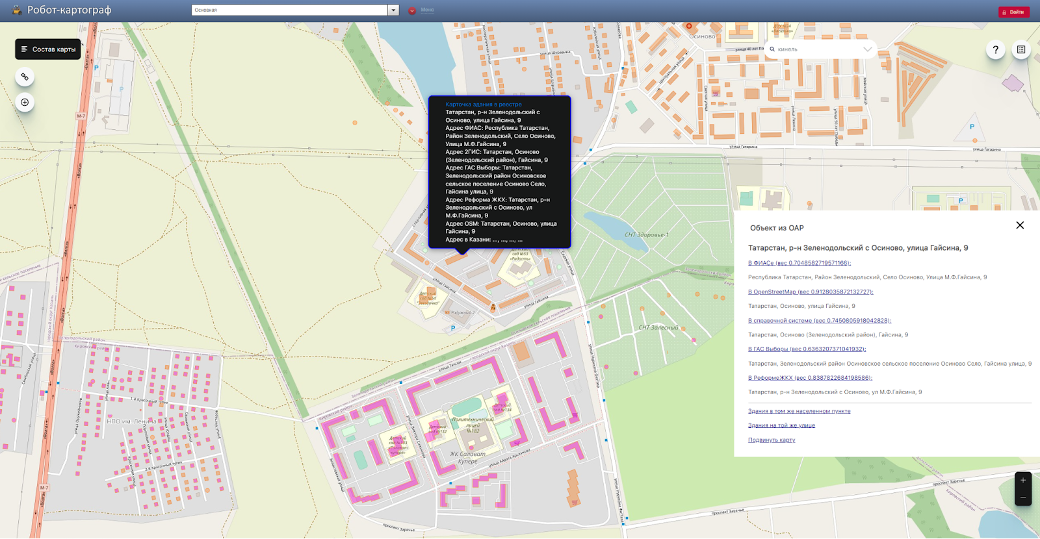Screen dimensions: 1040x539
Task: Open the «Основная» map selection dropdown
Action: pyautogui.click(x=294, y=10)
